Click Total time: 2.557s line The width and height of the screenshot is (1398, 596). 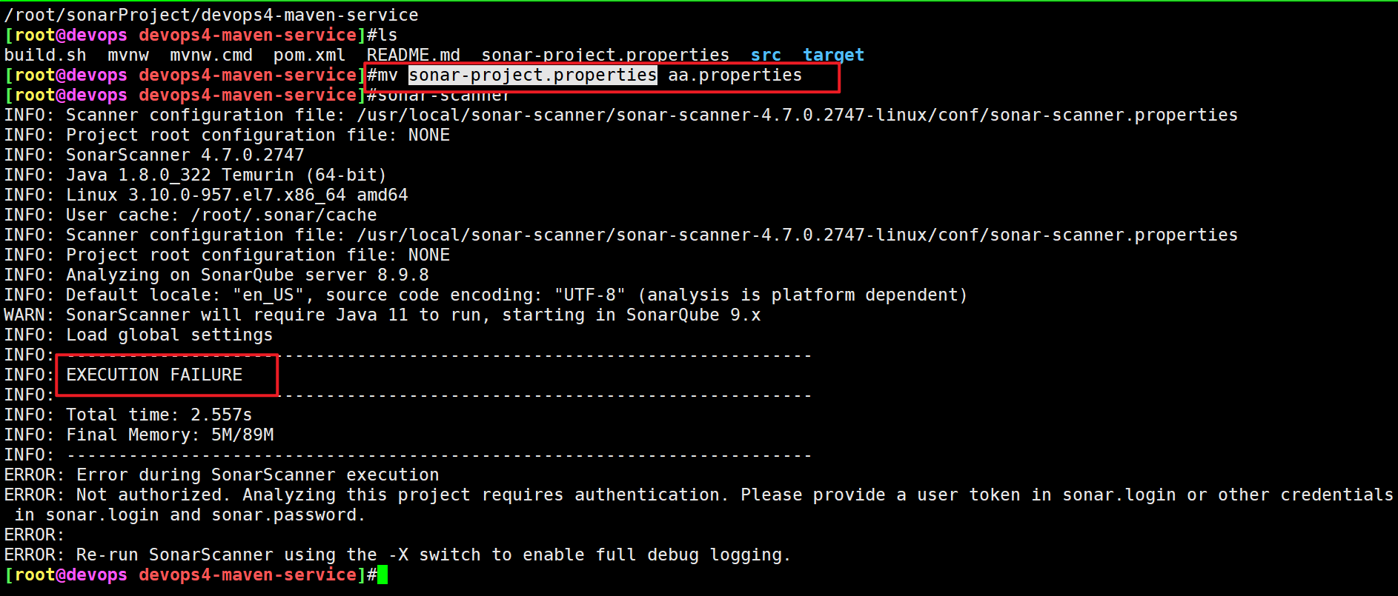click(128, 415)
